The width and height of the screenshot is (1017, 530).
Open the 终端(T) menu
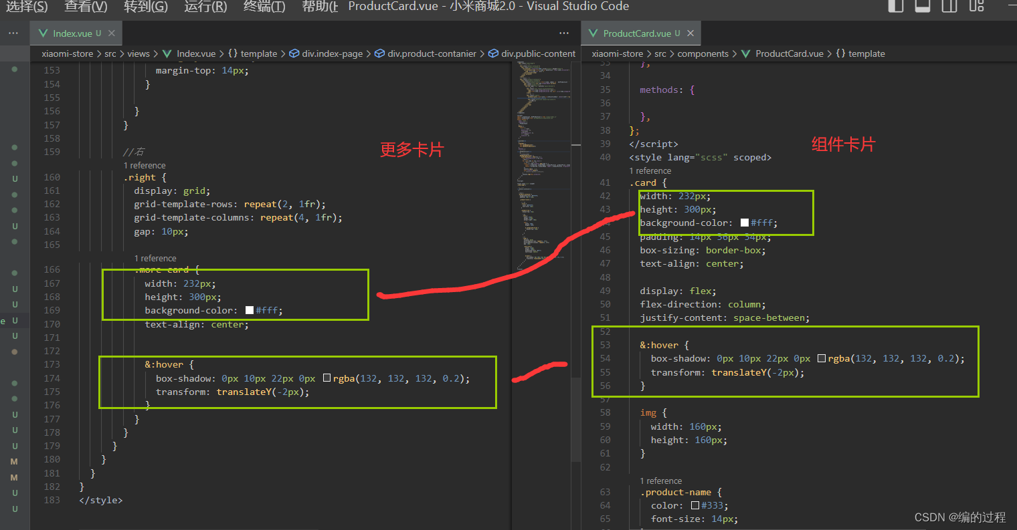(264, 7)
